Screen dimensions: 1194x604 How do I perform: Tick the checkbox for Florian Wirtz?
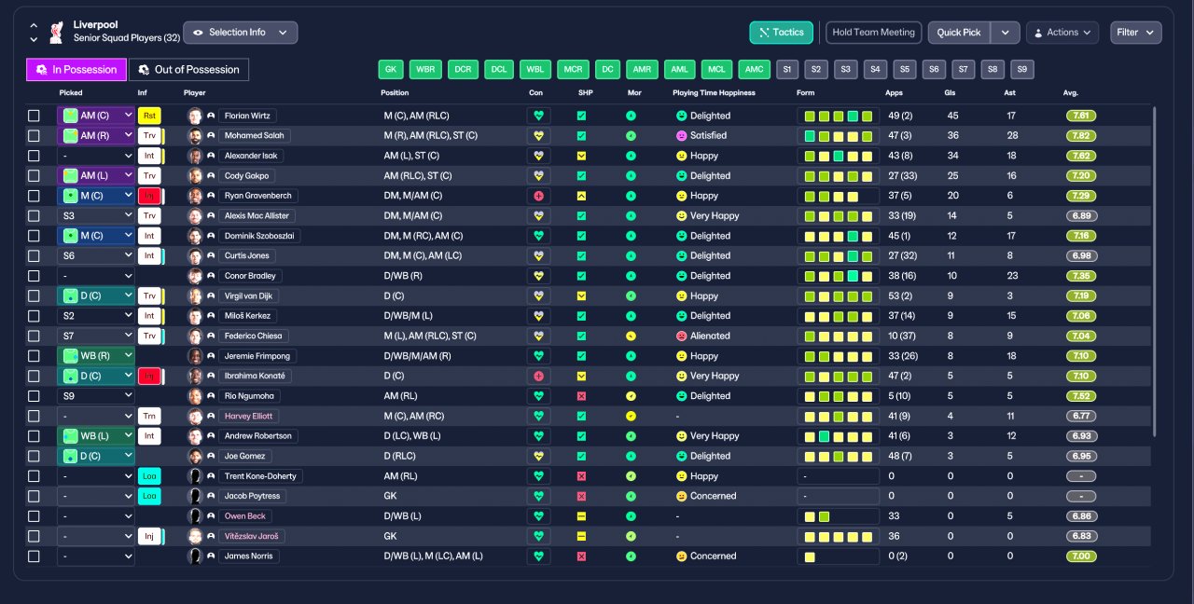[x=35, y=116]
